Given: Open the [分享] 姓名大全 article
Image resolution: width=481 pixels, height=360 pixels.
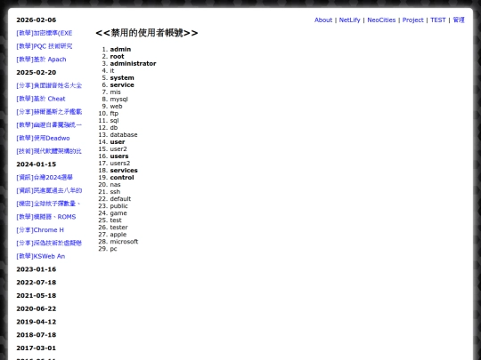Looking at the screenshot, I should (x=49, y=85).
